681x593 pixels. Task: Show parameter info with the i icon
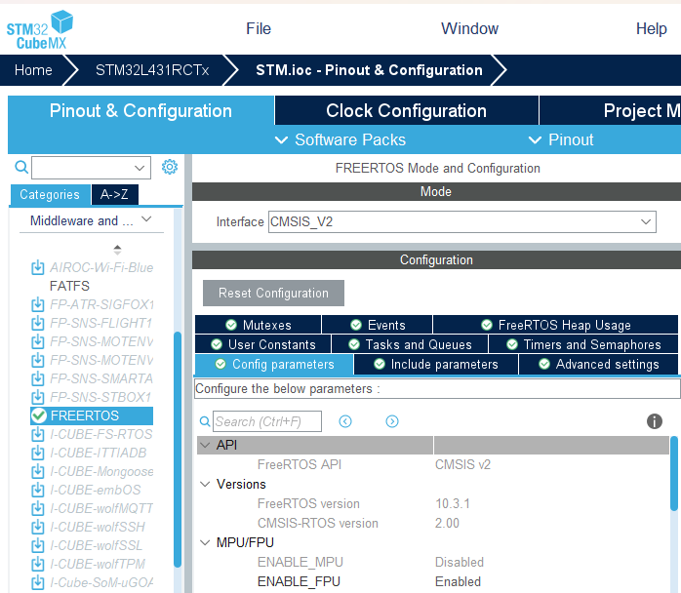point(654,421)
